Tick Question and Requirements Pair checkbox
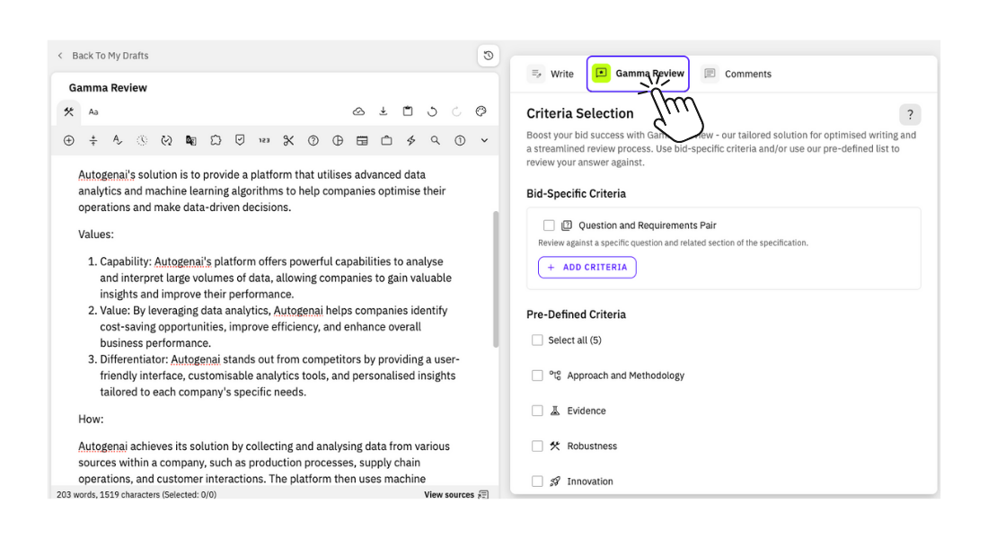 coord(549,225)
